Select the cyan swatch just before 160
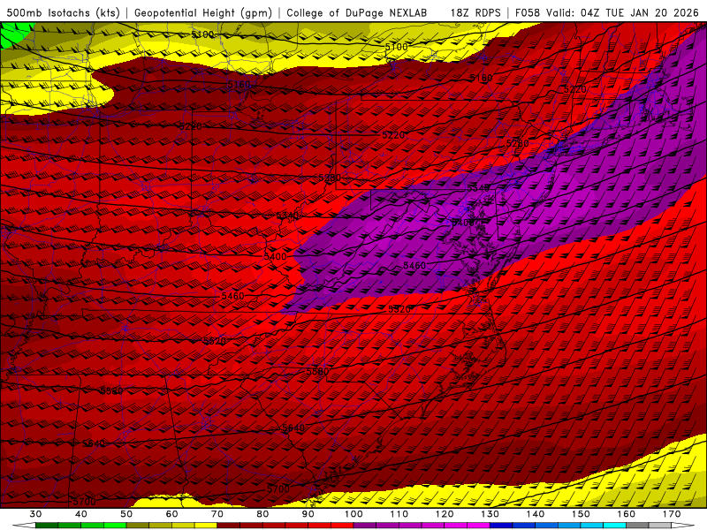The image size is (707, 530). pyautogui.click(x=614, y=525)
